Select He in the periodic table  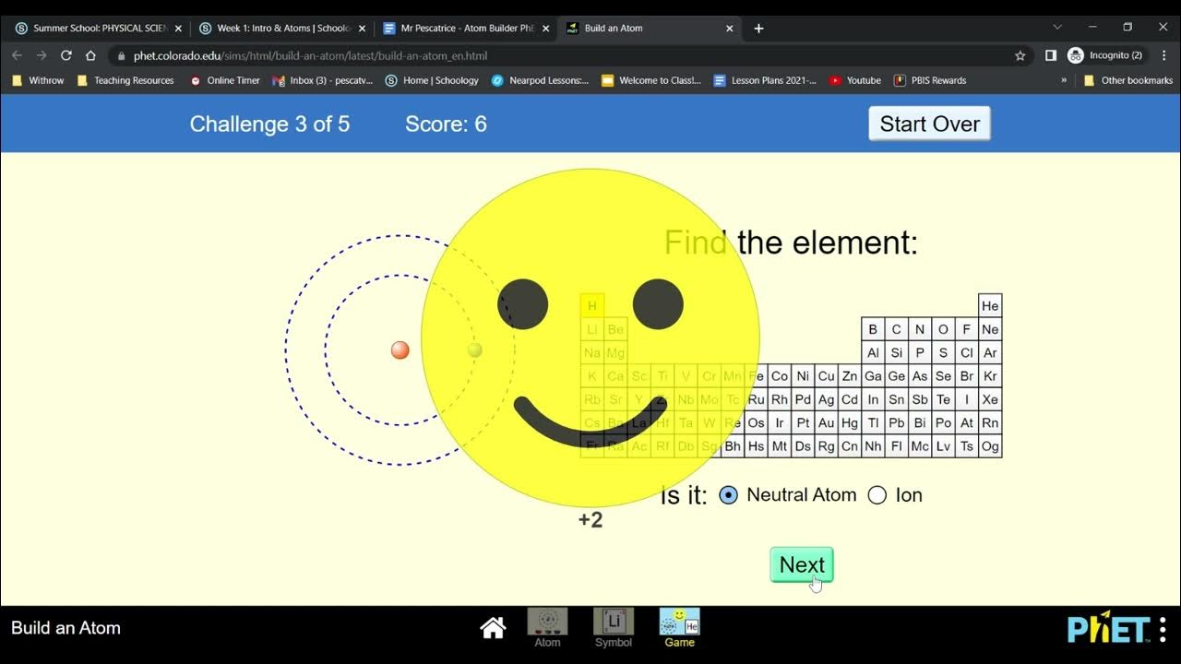pyautogui.click(x=990, y=306)
